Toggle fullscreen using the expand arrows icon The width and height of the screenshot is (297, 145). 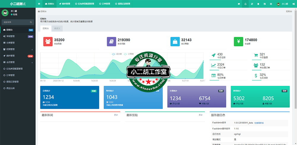pos(271,4)
